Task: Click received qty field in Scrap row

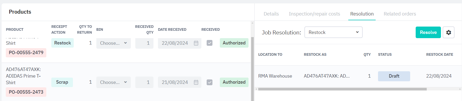Action: 144,82
